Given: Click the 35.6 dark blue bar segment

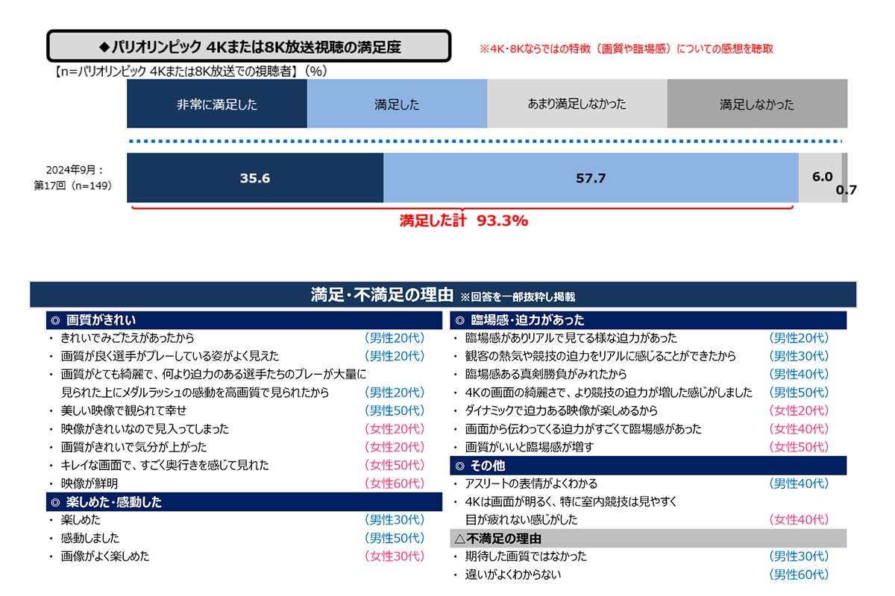Looking at the screenshot, I should (x=255, y=178).
